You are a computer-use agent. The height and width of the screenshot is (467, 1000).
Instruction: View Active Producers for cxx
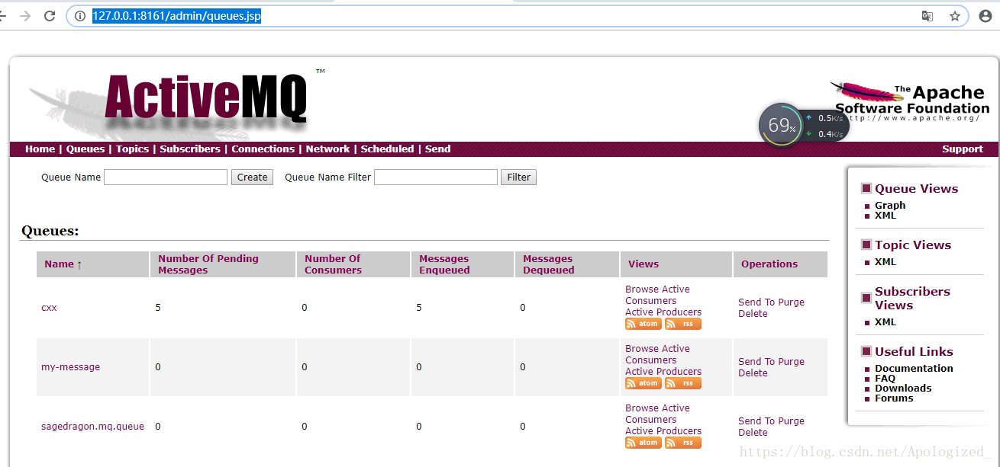[663, 312]
